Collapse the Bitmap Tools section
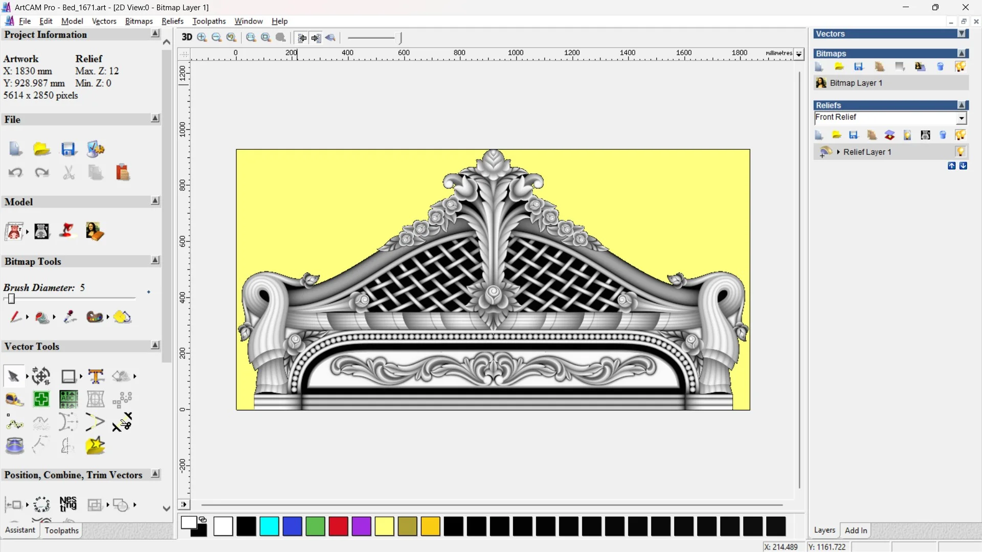Viewport: 982px width, 552px height. tap(155, 261)
